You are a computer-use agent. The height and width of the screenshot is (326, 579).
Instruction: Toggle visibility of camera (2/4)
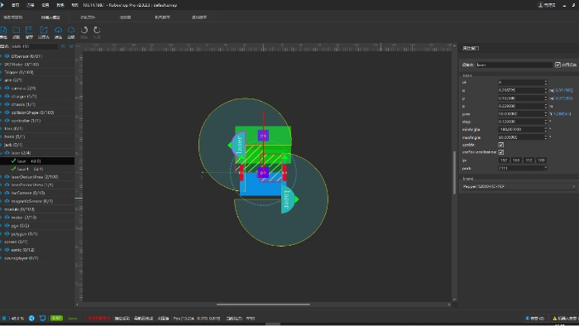(x=7, y=89)
